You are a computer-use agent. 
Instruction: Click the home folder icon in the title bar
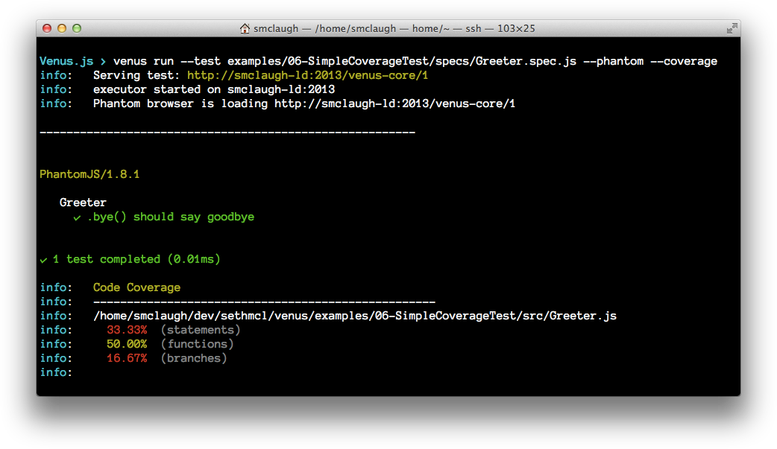245,29
